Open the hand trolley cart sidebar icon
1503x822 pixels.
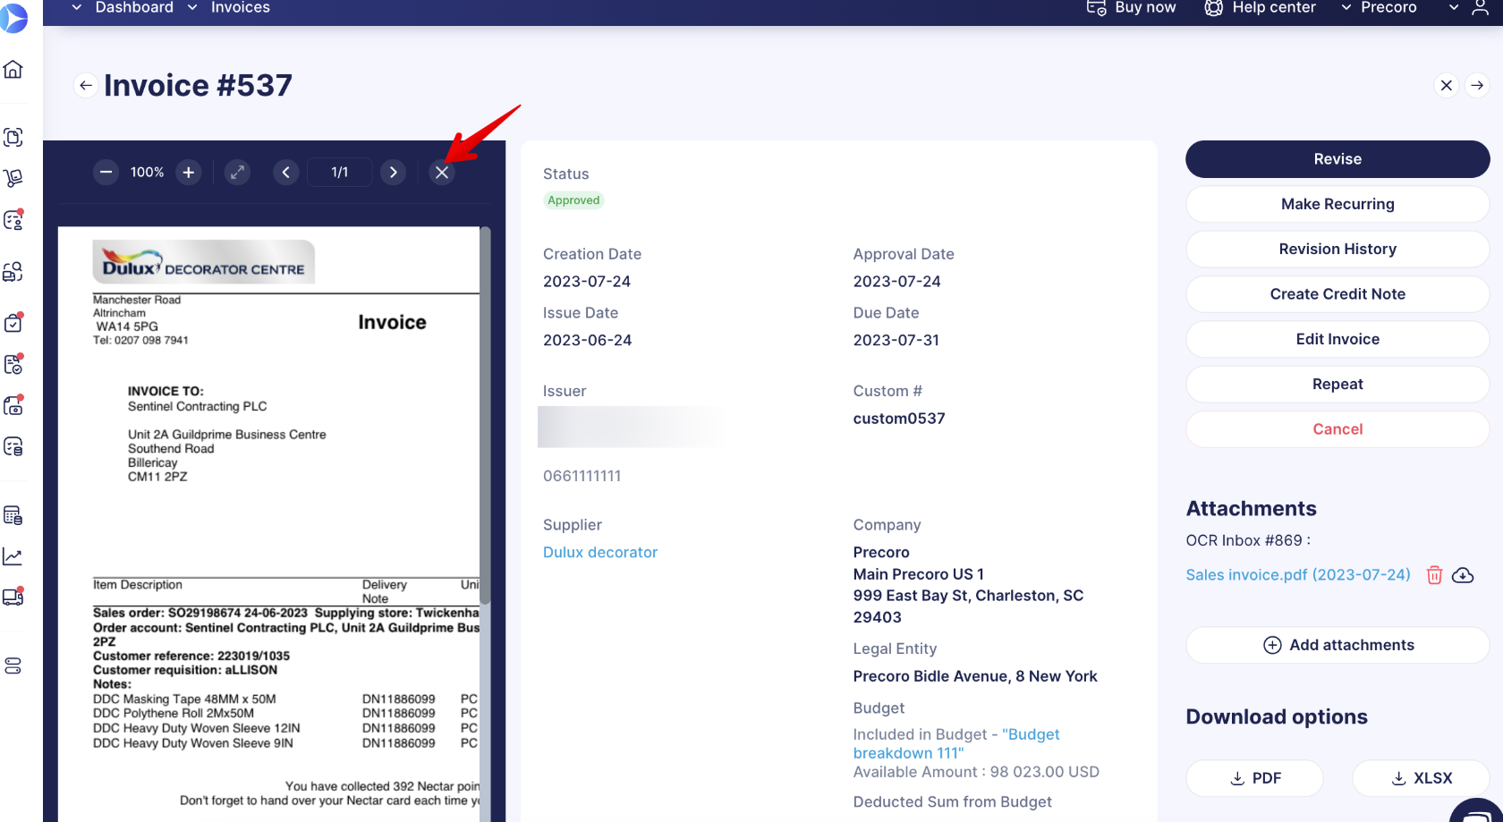pos(13,178)
